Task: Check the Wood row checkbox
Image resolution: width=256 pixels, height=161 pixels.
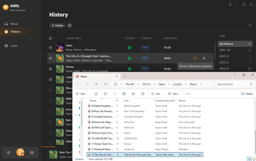Action: click(x=51, y=90)
